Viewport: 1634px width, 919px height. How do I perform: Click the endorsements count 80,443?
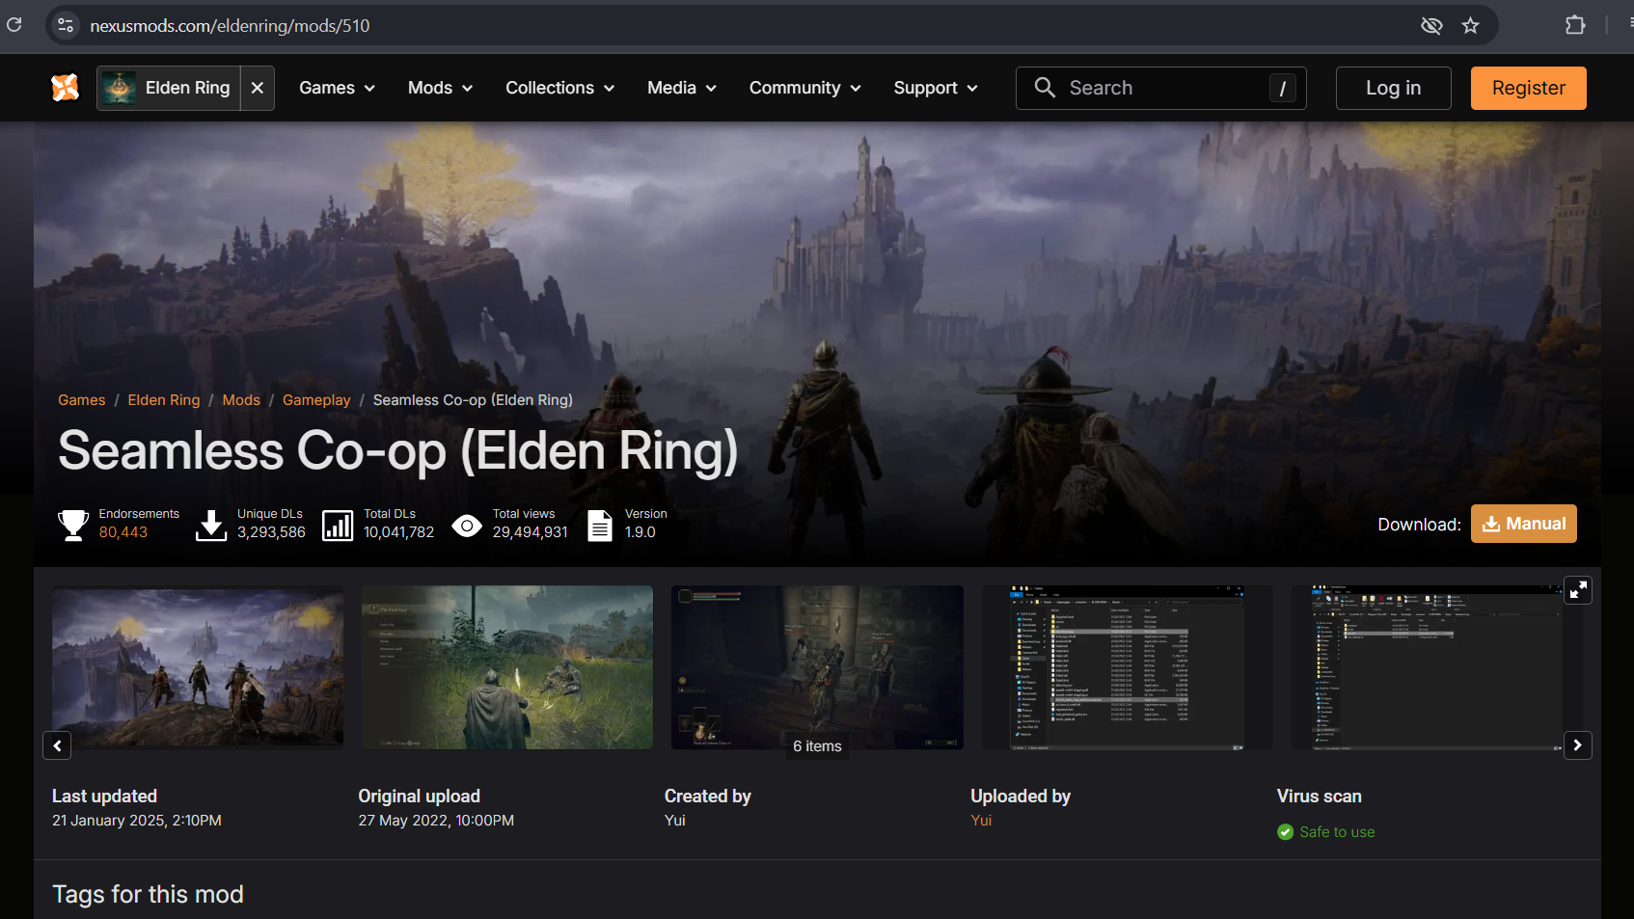pyautogui.click(x=123, y=532)
